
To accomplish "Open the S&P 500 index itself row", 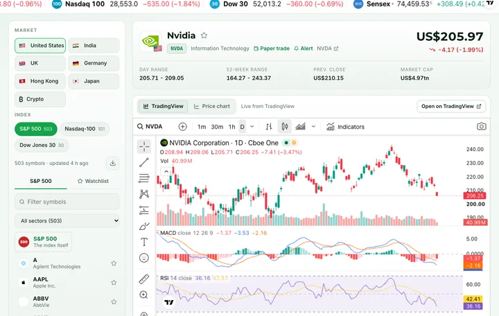I will coord(43,242).
